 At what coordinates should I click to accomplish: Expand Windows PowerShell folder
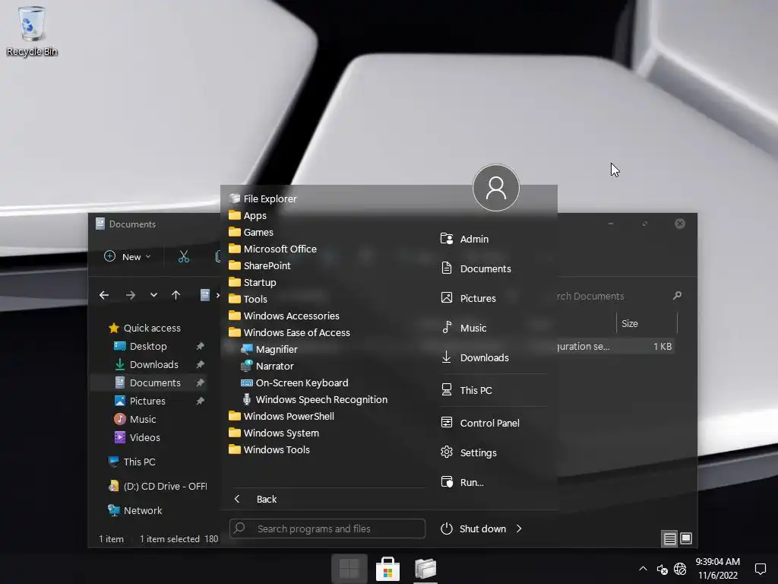pos(281,416)
